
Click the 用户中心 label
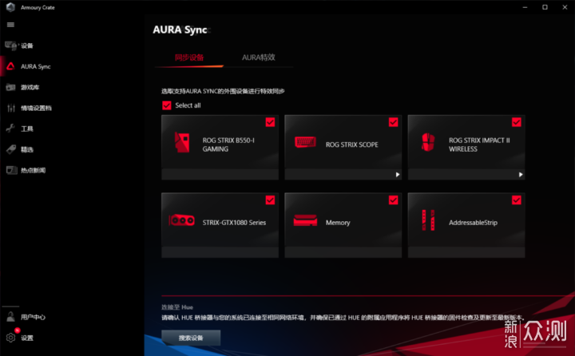[33, 317]
